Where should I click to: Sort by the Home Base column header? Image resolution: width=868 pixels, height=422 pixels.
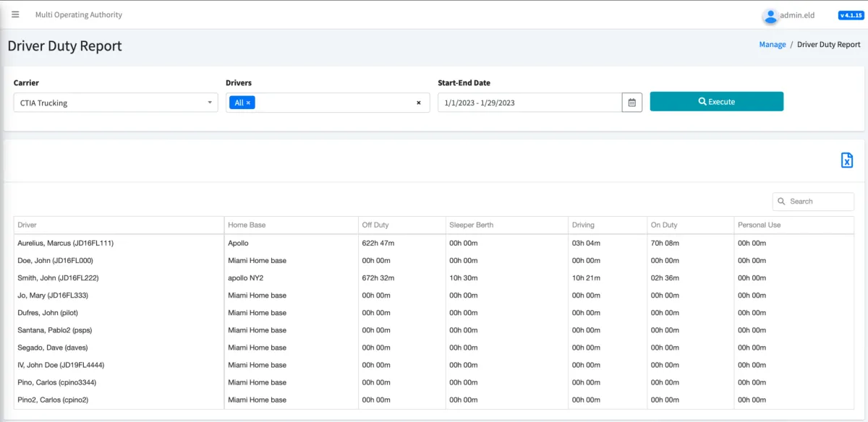pos(247,225)
